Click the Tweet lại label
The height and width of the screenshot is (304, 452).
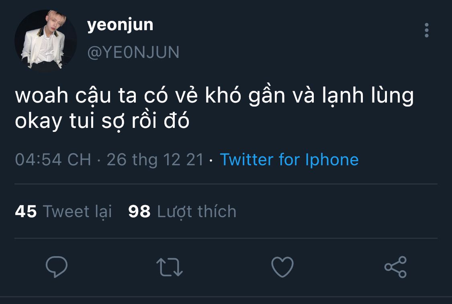pyautogui.click(x=77, y=212)
